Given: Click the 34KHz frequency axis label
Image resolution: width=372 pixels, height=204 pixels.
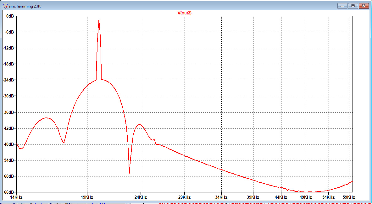Looking at the screenshot, I should pyautogui.click(x=221, y=197).
